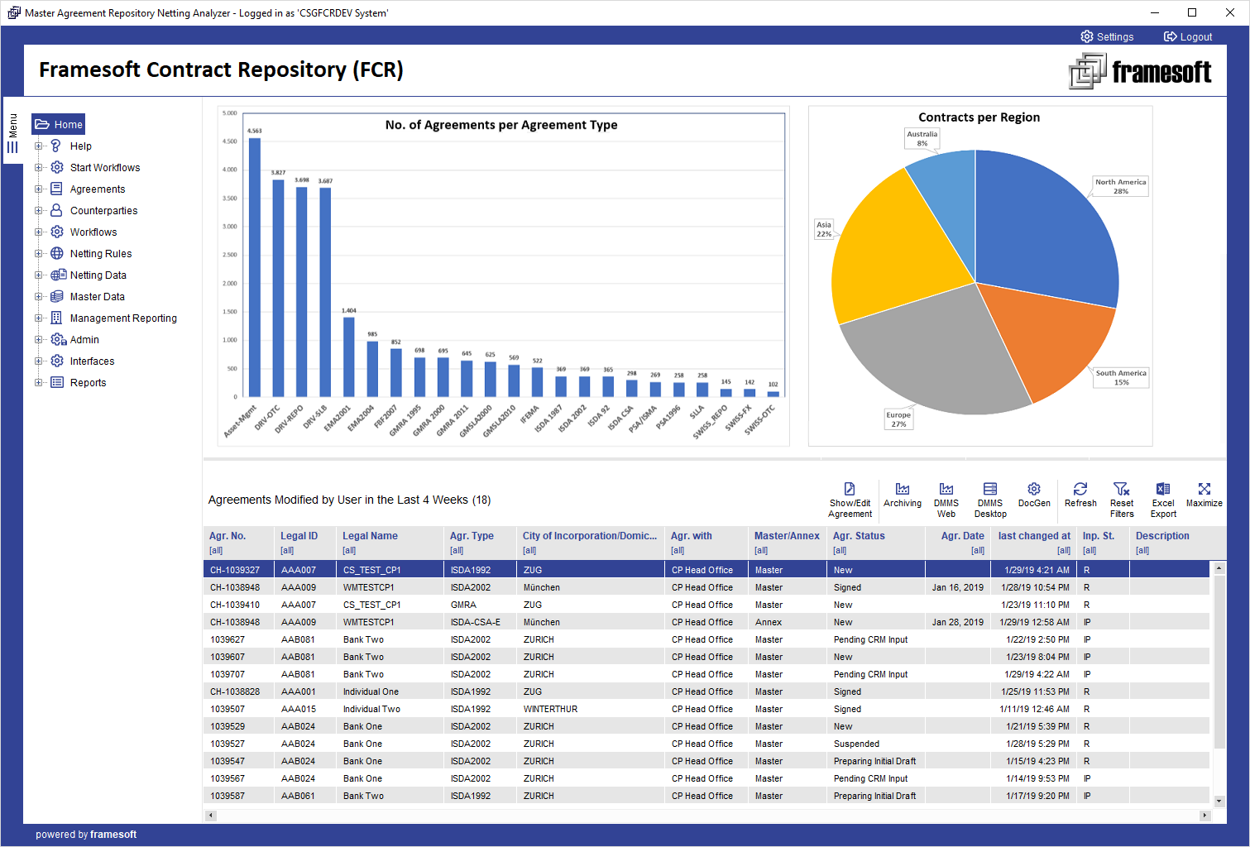1250x847 pixels.
Task: Click the Reset Filters icon
Action: point(1122,489)
